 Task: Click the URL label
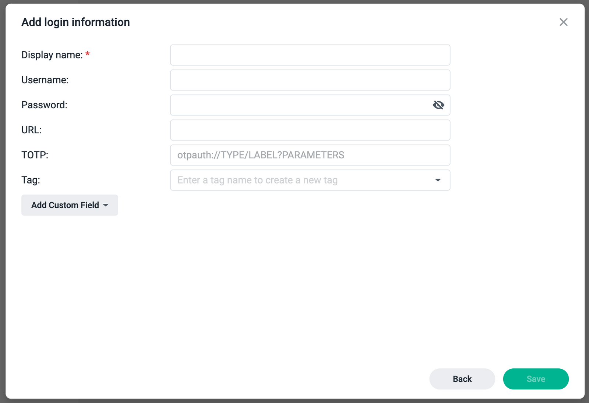(31, 130)
